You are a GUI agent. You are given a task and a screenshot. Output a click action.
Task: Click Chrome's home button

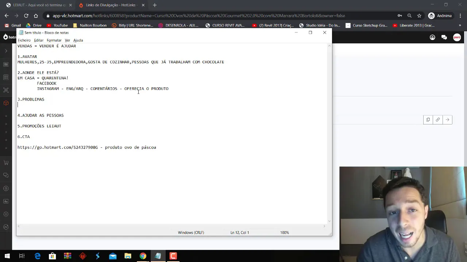click(36, 16)
